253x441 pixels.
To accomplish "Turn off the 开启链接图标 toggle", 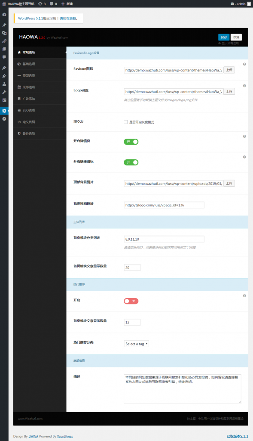I will click(131, 162).
